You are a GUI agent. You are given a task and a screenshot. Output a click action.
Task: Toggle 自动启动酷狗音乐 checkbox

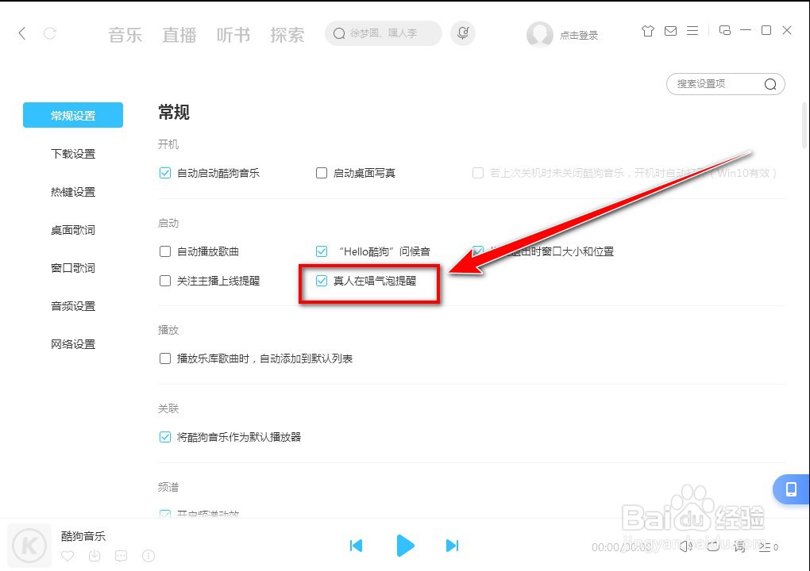pos(165,173)
